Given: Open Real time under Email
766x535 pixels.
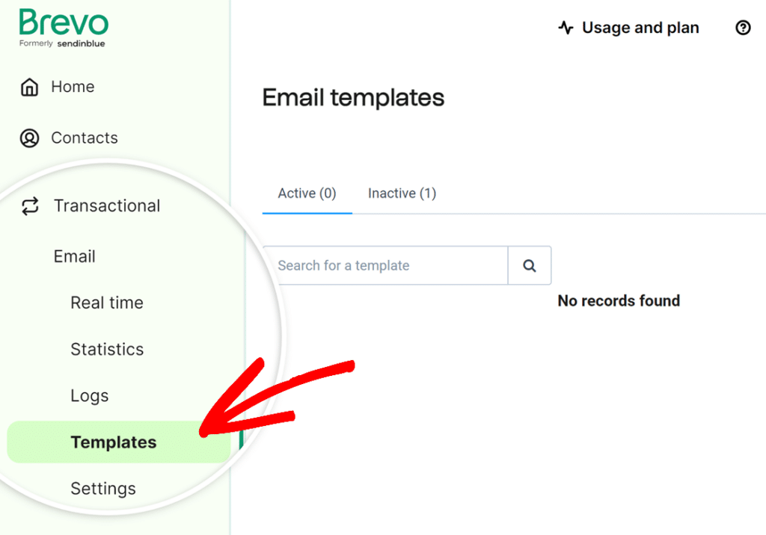Looking at the screenshot, I should 107,303.
